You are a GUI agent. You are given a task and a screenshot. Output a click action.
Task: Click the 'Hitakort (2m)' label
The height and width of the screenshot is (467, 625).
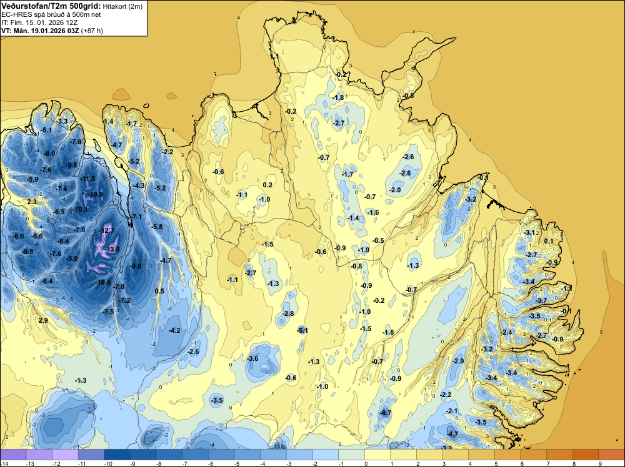tap(122, 6)
